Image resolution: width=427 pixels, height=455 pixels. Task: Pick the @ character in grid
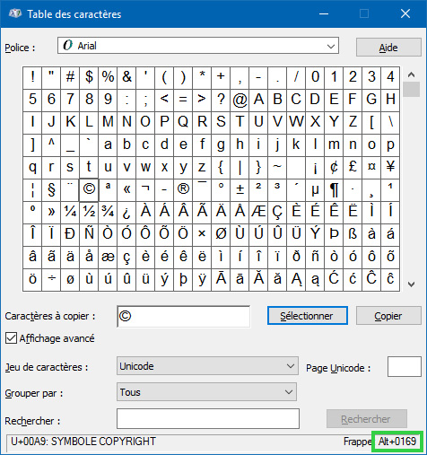240,100
